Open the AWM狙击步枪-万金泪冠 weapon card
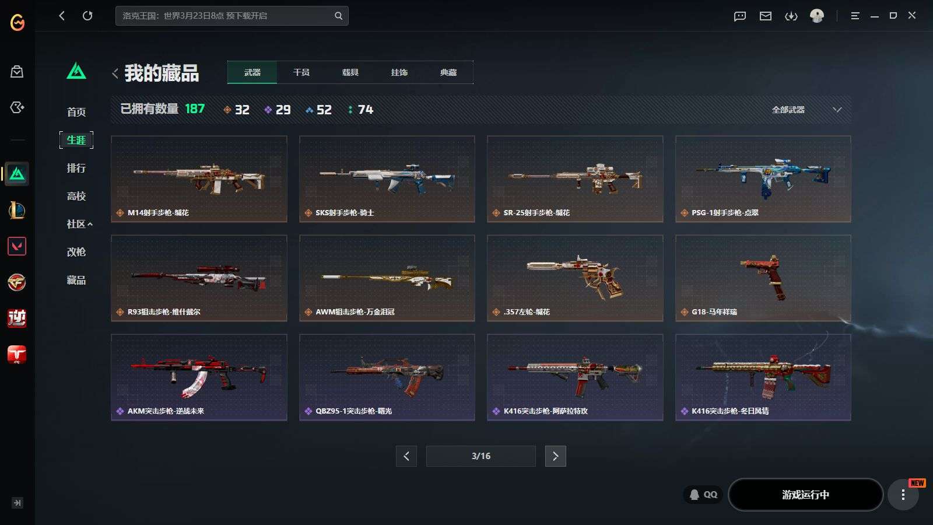 387,278
